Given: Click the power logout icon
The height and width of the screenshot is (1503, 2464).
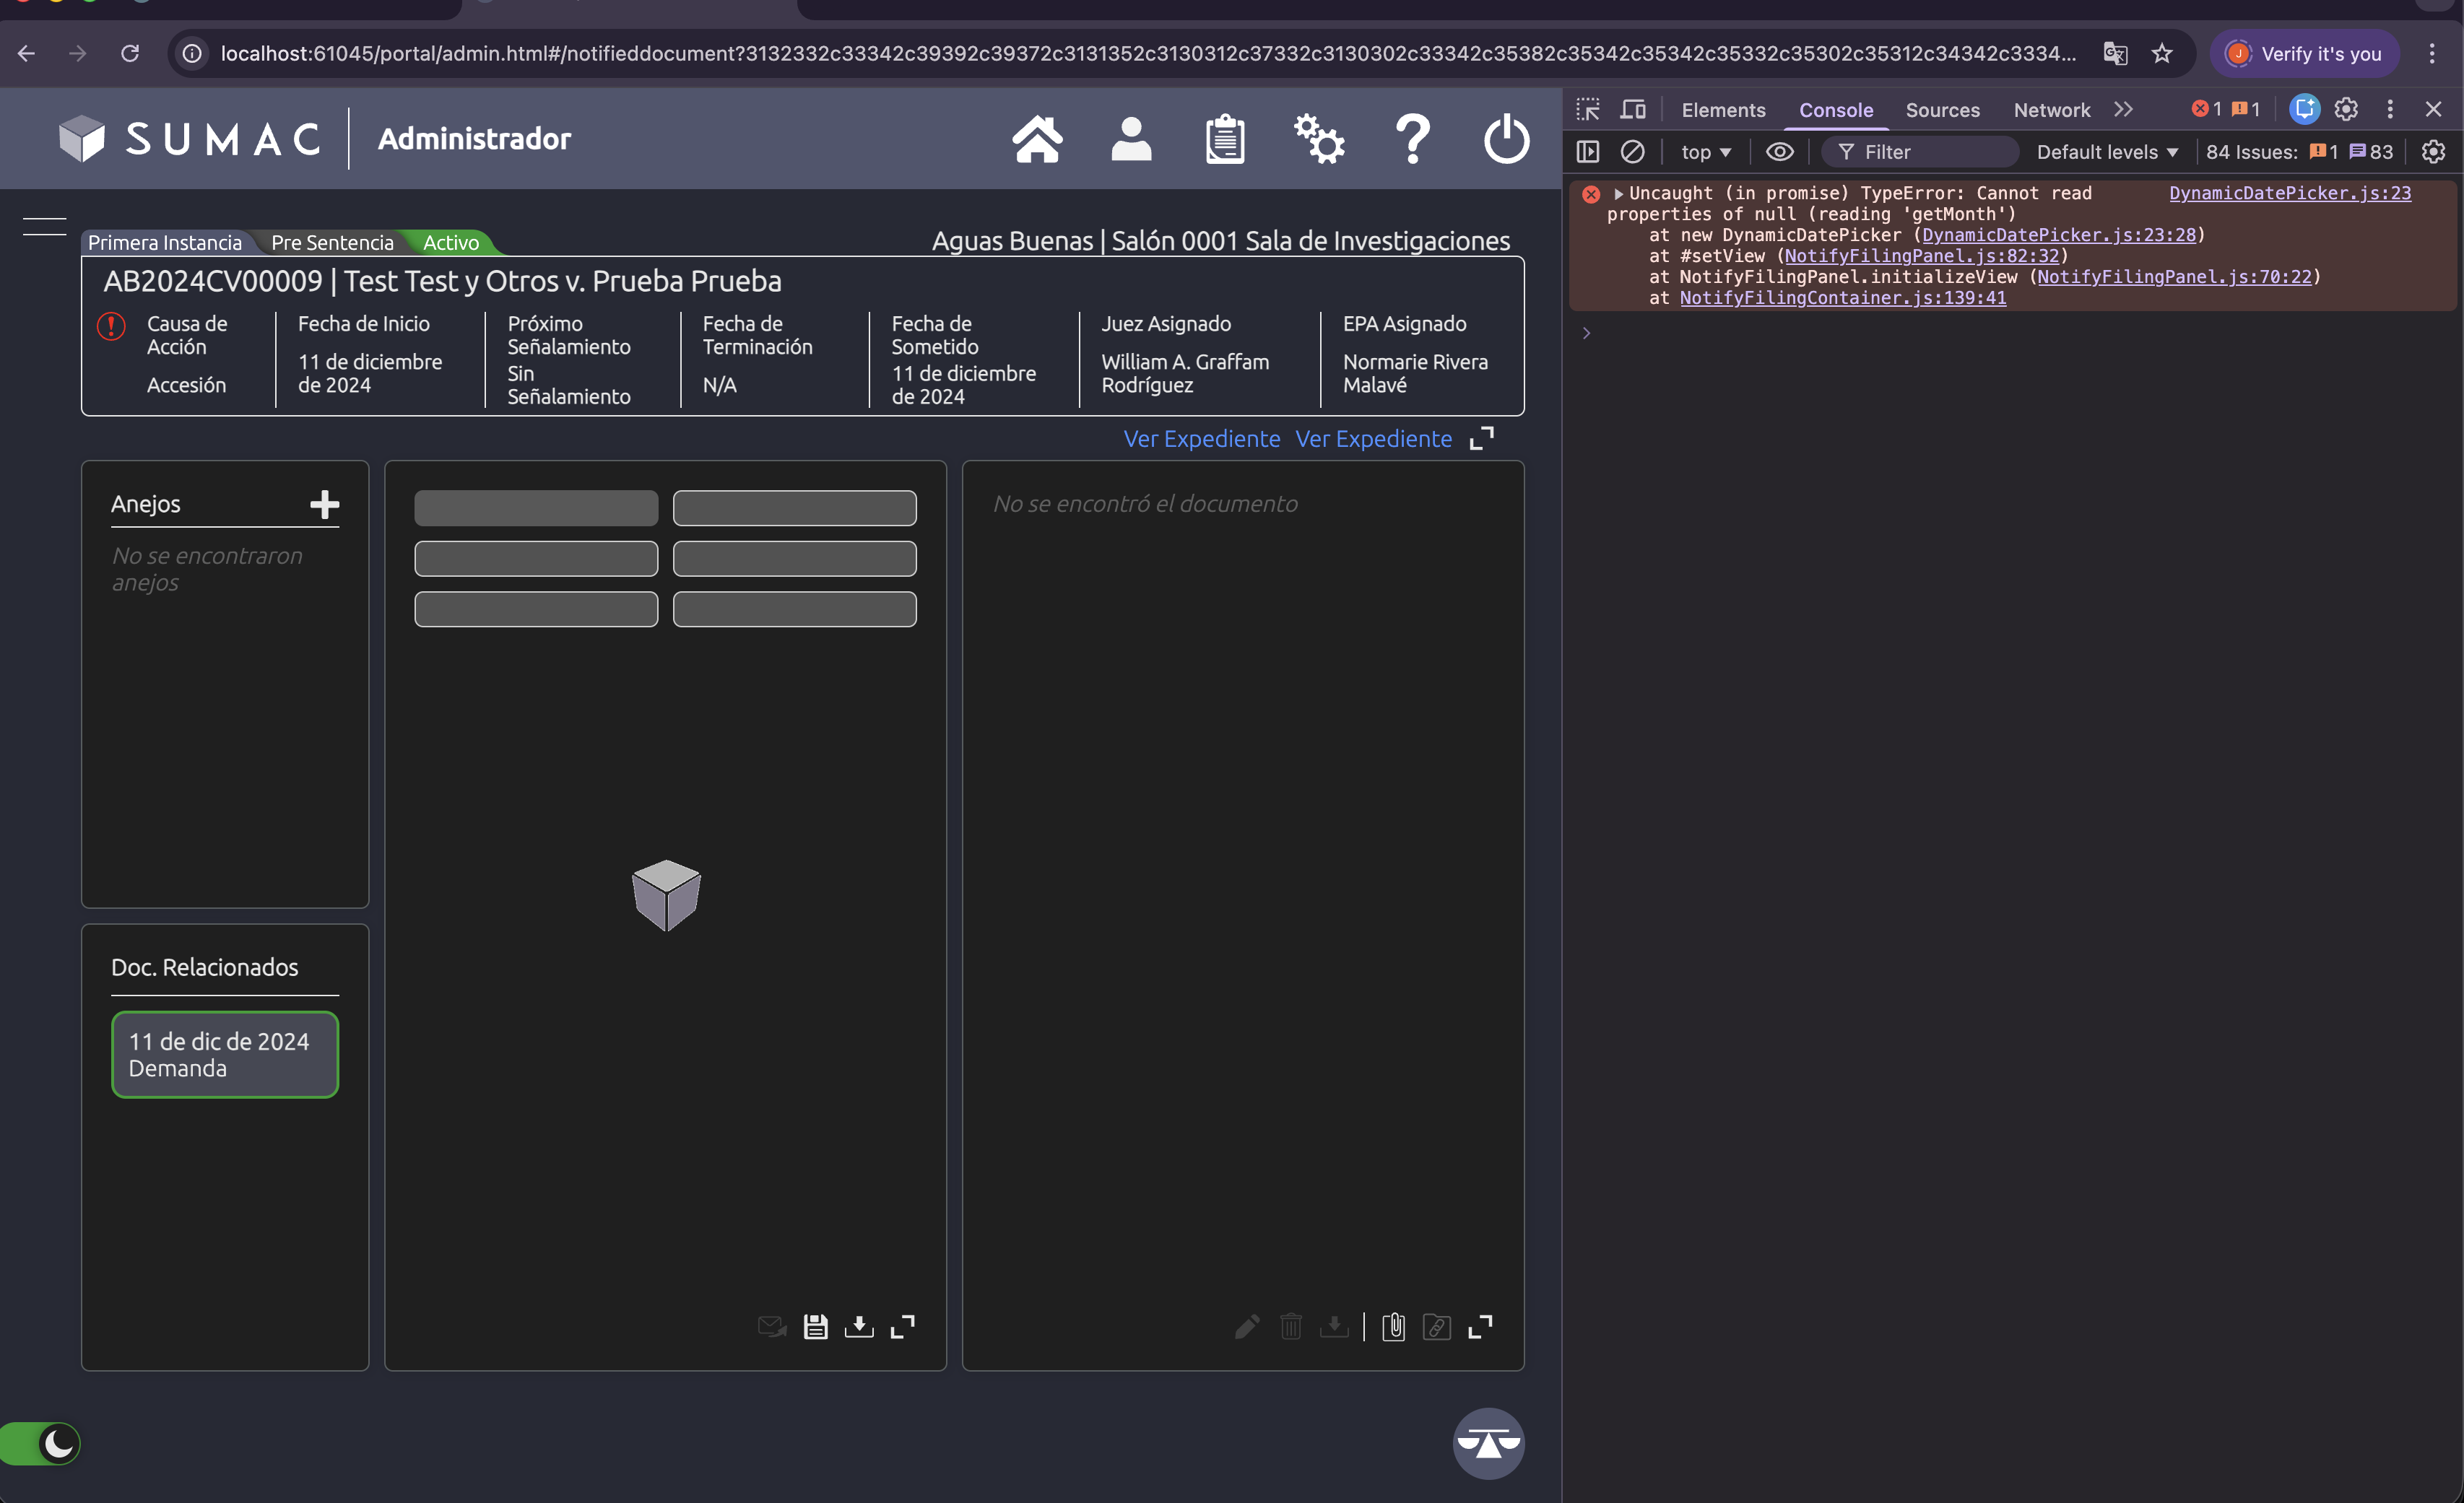Looking at the screenshot, I should coord(1506,139).
